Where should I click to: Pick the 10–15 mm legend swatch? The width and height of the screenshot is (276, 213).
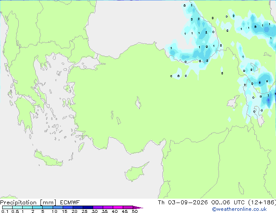click(x=57, y=207)
